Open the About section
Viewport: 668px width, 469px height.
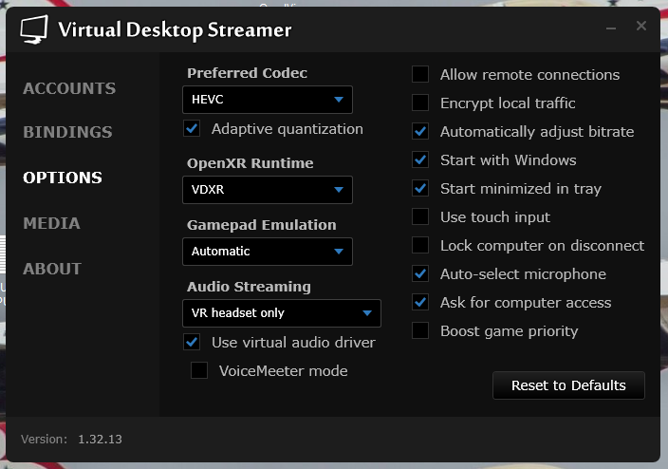point(52,269)
